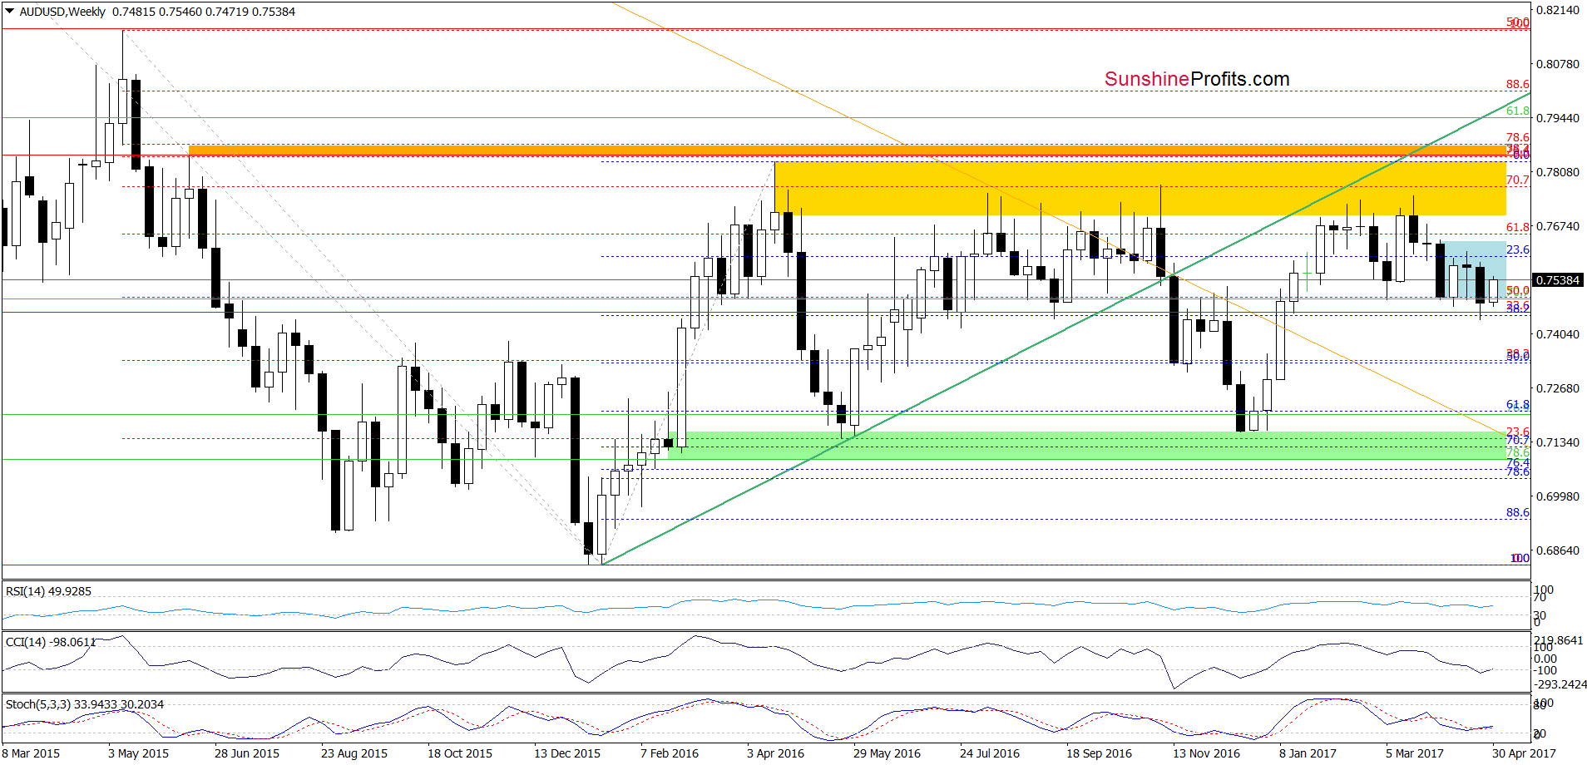The width and height of the screenshot is (1587, 765).
Task: Click the CCI(14) -98.0611 indicator label
Action: point(51,642)
